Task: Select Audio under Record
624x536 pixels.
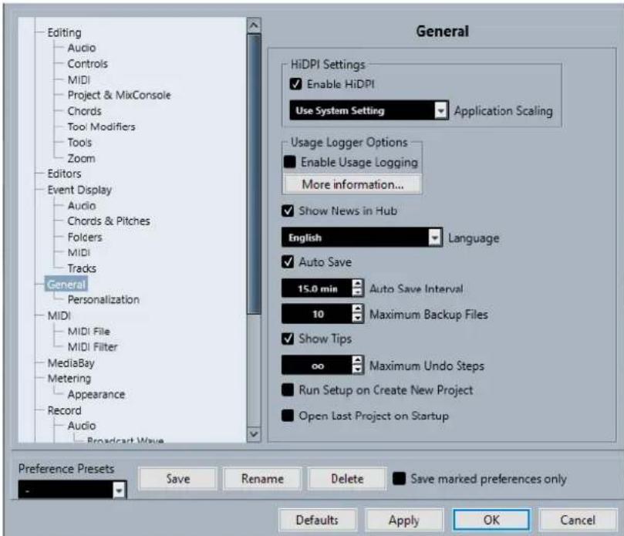Action: point(82,426)
